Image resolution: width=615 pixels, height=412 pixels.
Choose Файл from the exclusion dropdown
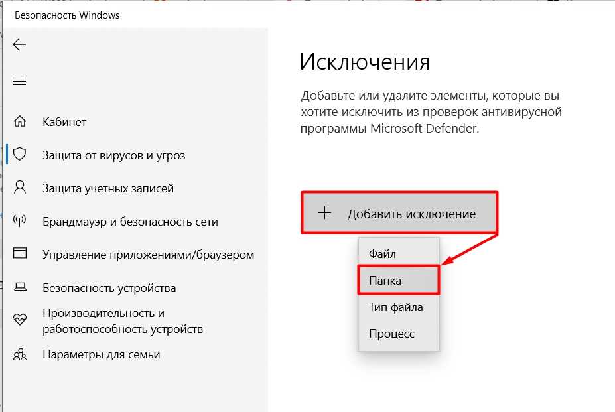tap(399, 254)
